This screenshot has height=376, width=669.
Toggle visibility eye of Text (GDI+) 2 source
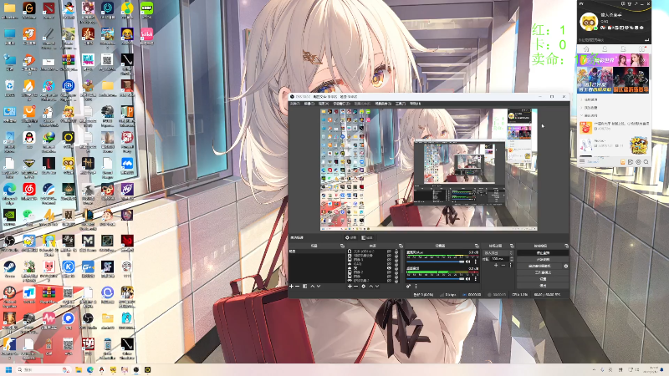(389, 252)
